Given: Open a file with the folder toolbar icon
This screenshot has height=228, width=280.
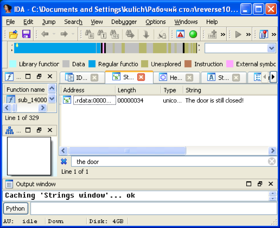Looking at the screenshot, I should (x=14, y=34).
